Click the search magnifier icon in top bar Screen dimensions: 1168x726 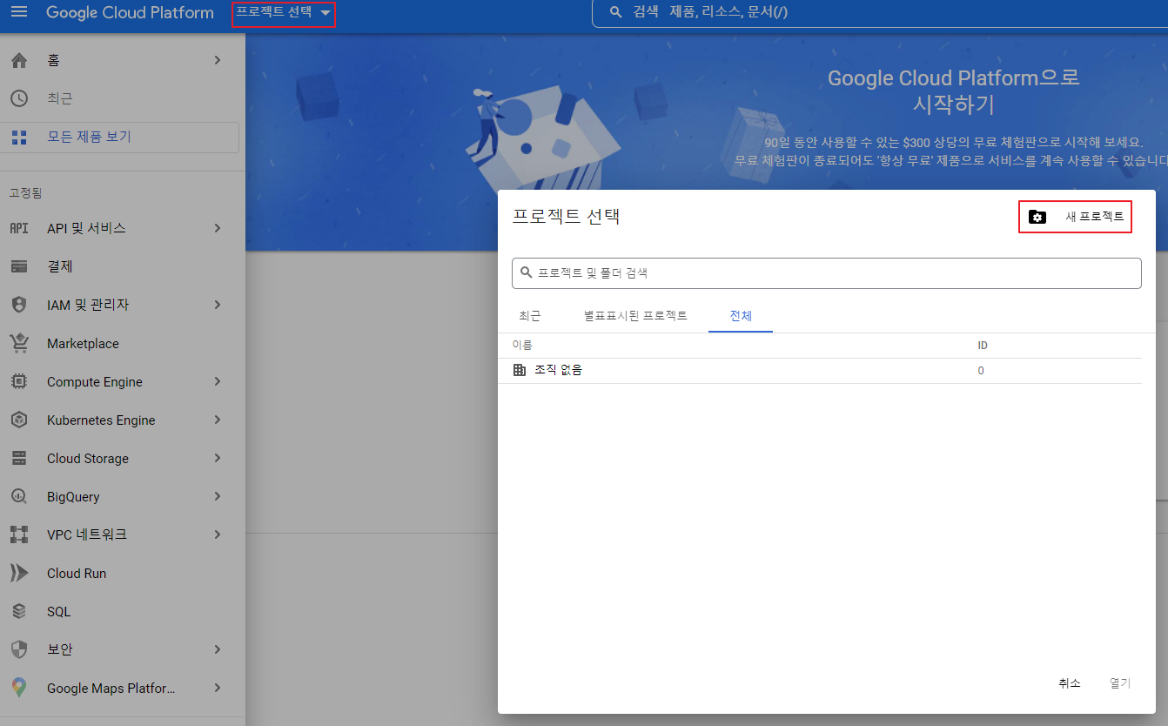(x=616, y=12)
